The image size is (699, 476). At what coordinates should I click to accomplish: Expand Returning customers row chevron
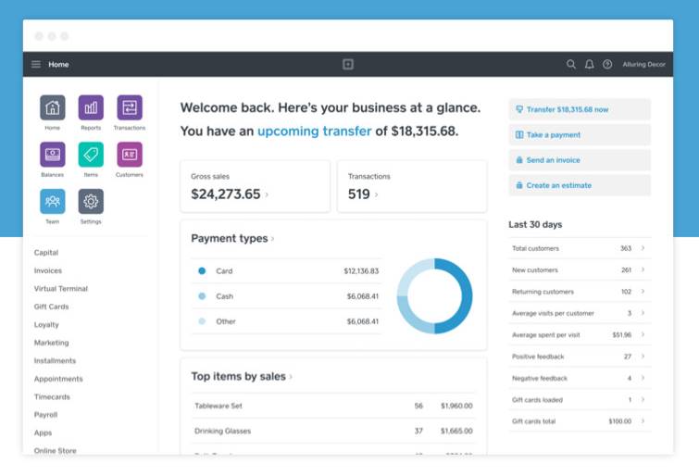pyautogui.click(x=643, y=292)
